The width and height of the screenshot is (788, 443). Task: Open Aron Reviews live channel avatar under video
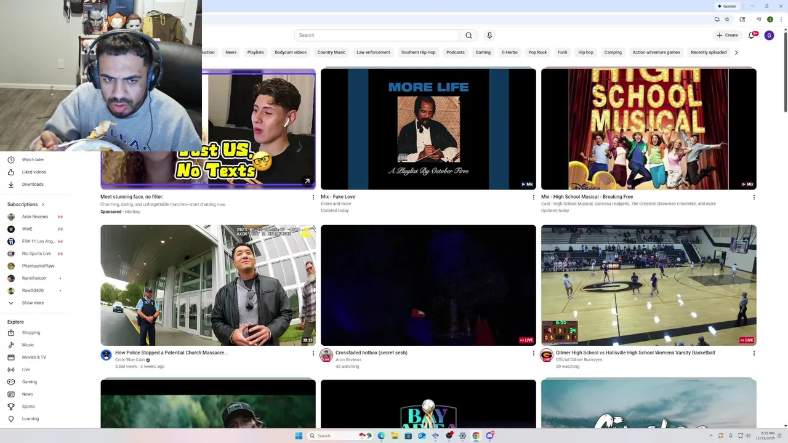pyautogui.click(x=326, y=355)
